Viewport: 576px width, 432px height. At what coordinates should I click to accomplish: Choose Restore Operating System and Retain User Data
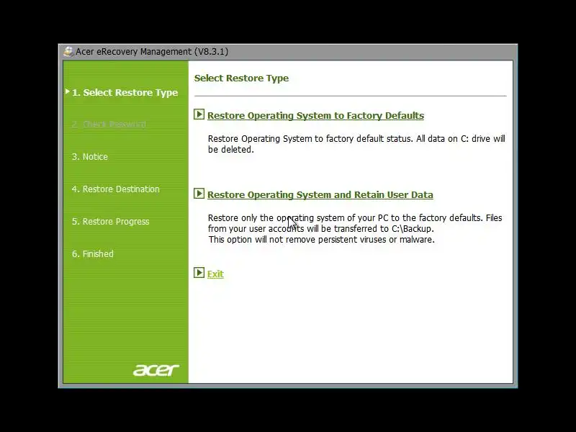pos(320,194)
